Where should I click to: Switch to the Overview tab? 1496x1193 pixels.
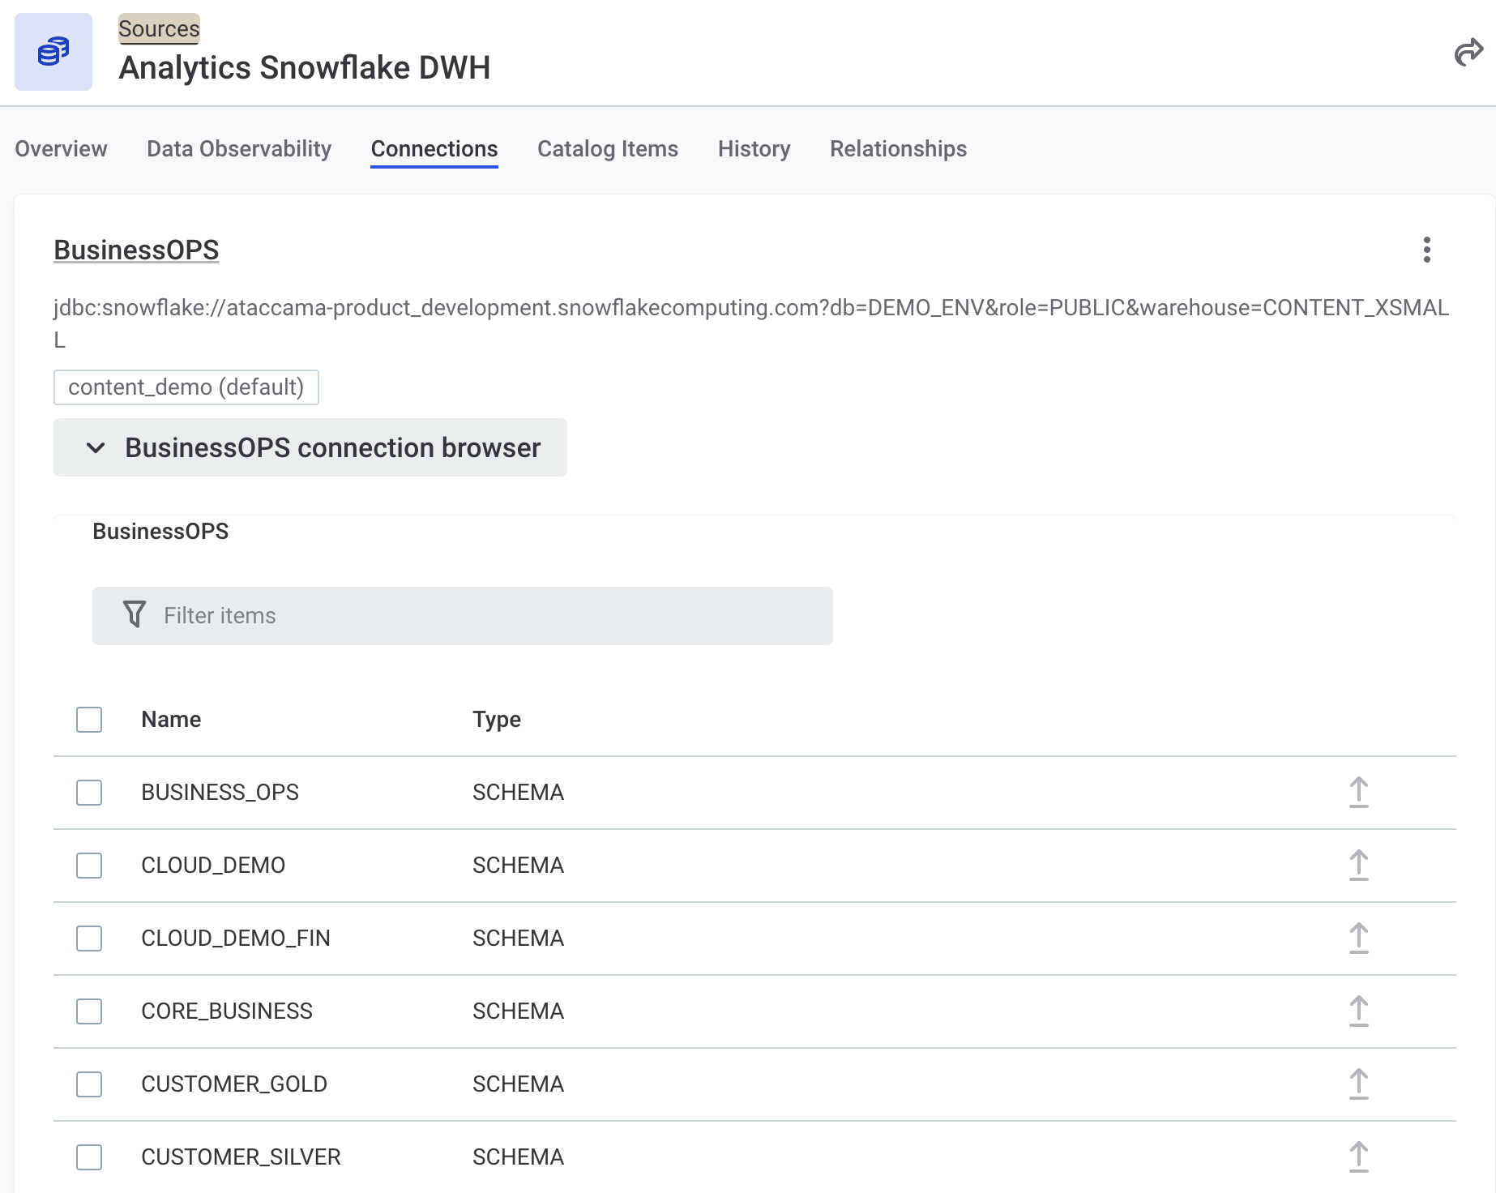[61, 149]
